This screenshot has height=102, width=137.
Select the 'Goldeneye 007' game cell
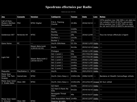9,35
